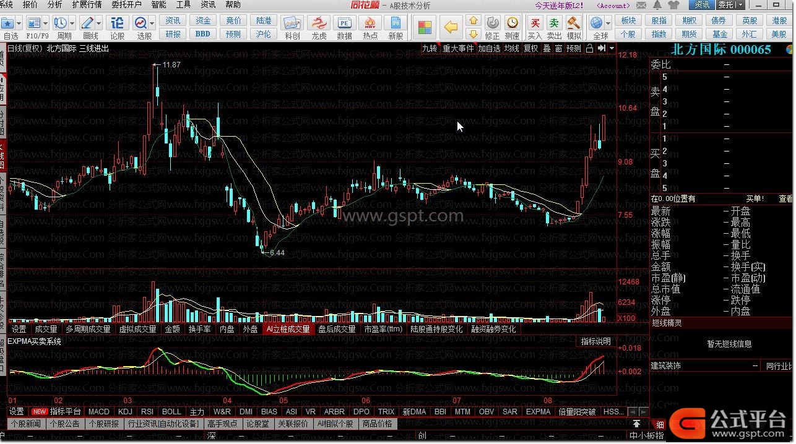796x444 pixels.
Task: Open the 数据 PE data icon
Action: pos(344,23)
